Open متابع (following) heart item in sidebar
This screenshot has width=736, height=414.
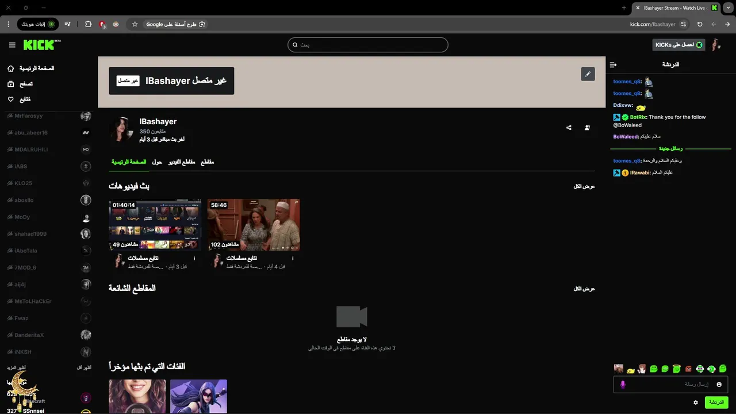(19, 99)
